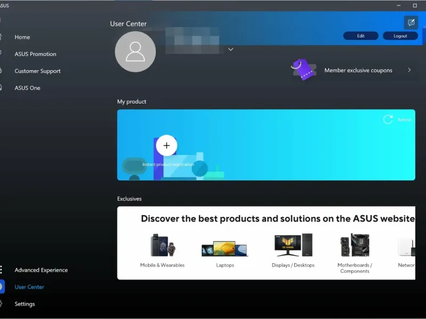Open Motherboards / Components category image
The width and height of the screenshot is (426, 319).
pyautogui.click(x=355, y=245)
